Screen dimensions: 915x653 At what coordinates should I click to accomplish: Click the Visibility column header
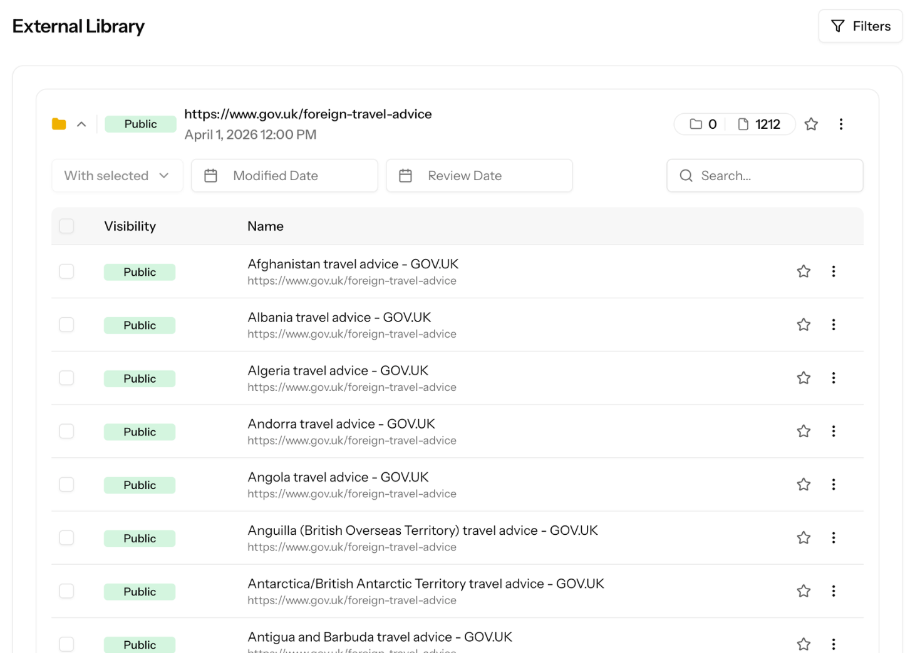(130, 226)
